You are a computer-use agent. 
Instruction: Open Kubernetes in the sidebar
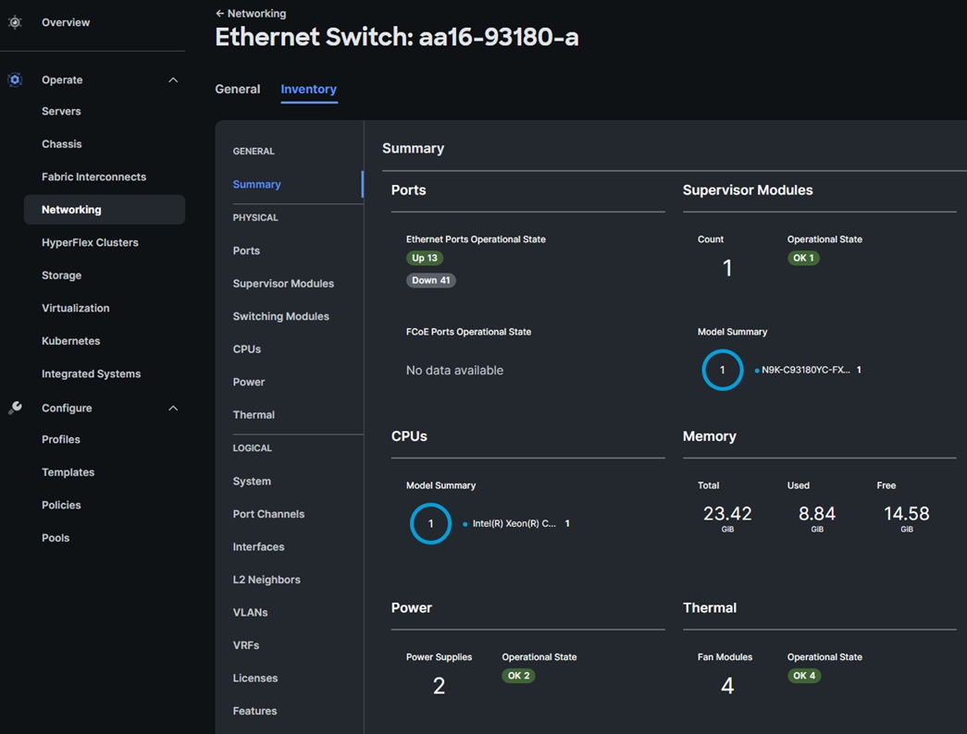tap(71, 341)
